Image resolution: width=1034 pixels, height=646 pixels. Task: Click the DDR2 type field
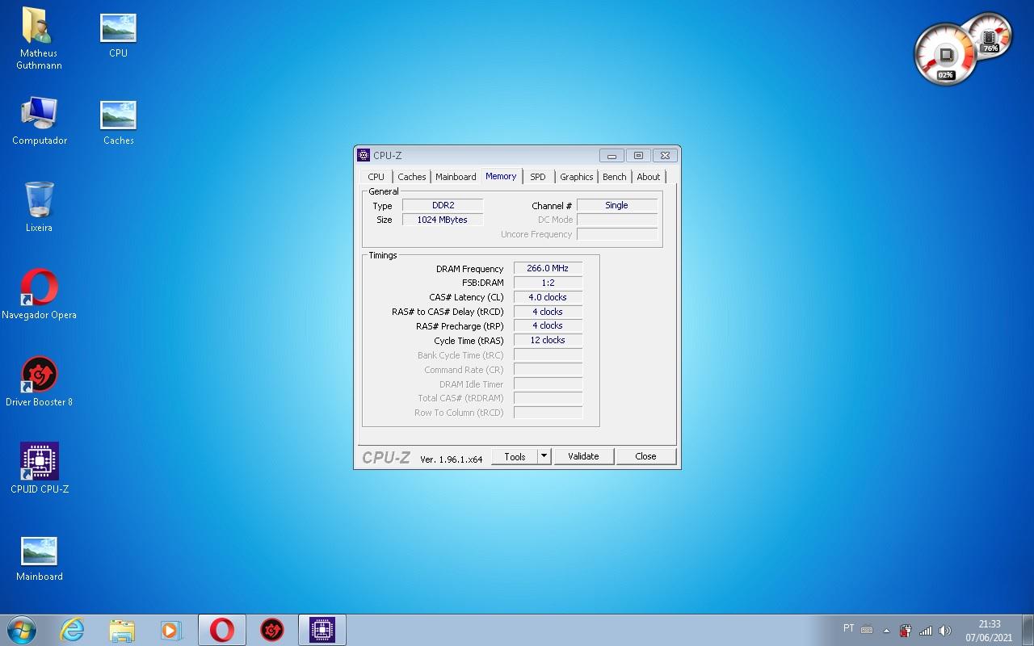443,205
